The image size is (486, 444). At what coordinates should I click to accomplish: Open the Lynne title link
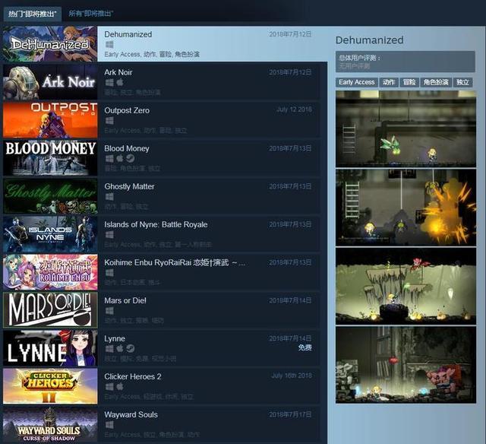[x=115, y=338]
